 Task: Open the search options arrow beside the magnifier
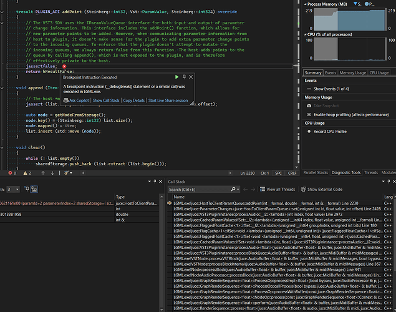pyautogui.click(x=238, y=189)
